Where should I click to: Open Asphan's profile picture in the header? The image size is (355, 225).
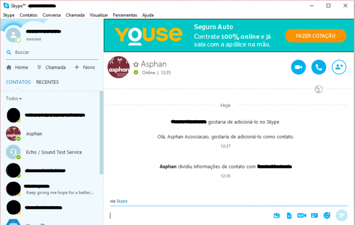(x=118, y=67)
